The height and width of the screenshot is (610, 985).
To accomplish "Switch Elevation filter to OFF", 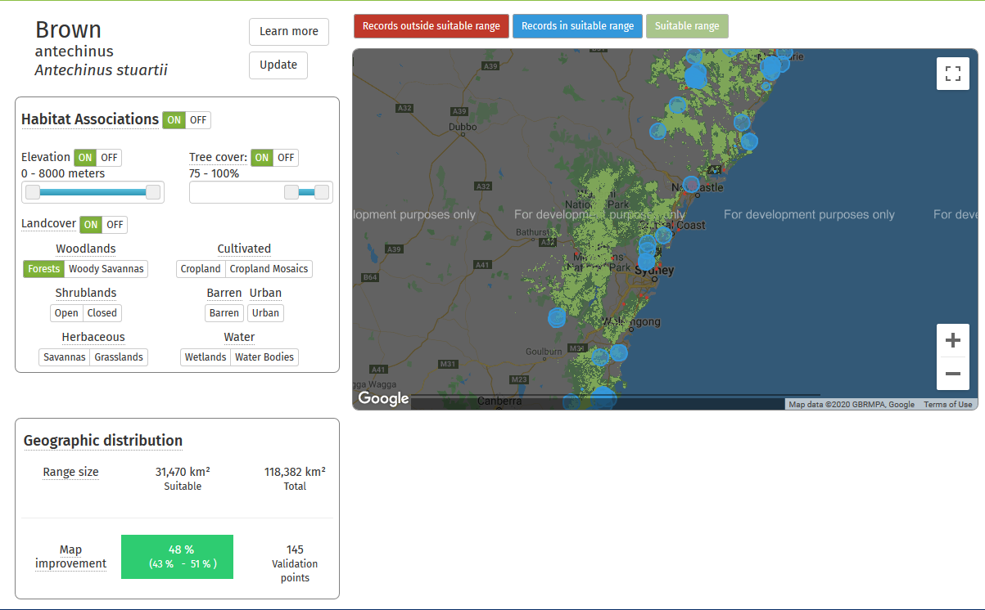I will click(x=109, y=158).
